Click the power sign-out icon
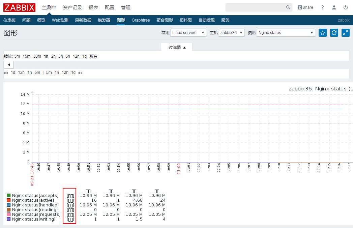Viewport: 353px width, 228px height. click(346, 7)
